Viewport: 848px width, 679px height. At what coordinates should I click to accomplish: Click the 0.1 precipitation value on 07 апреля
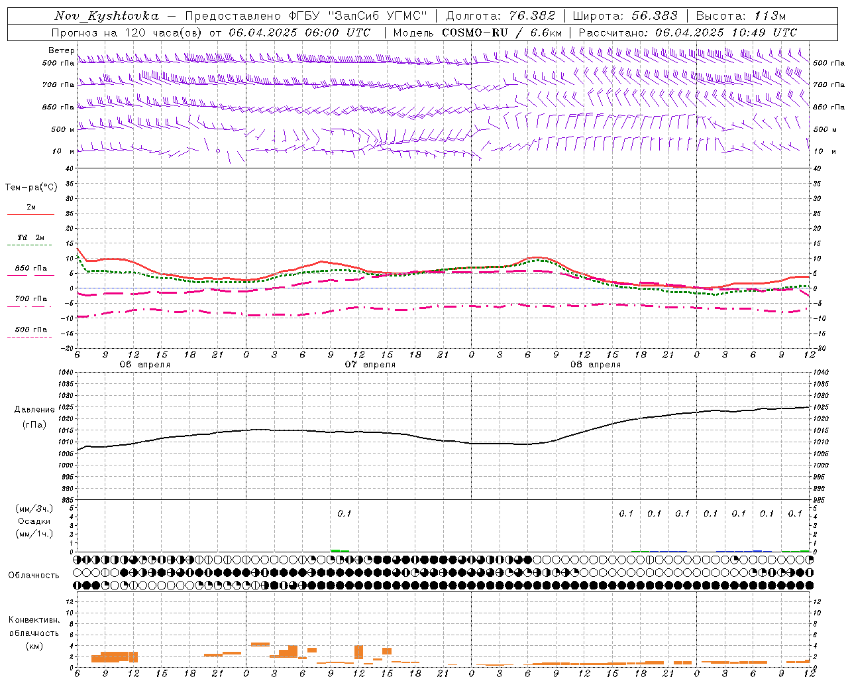click(344, 513)
